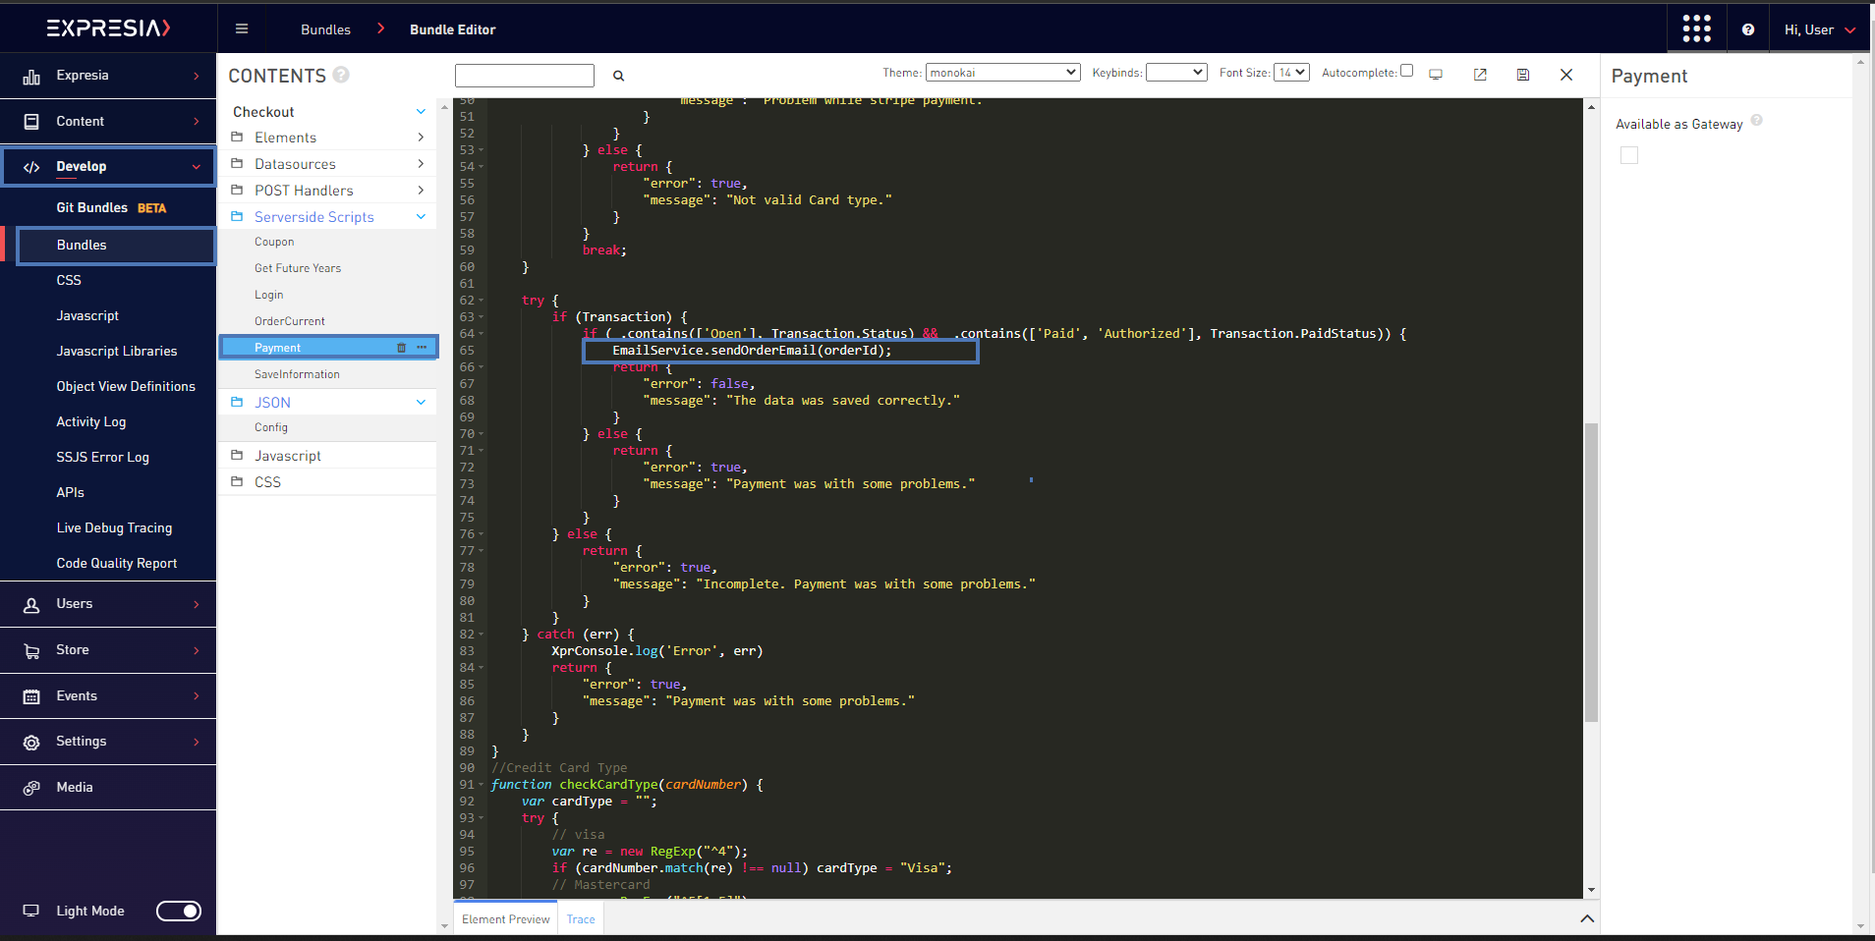The width and height of the screenshot is (1875, 941).
Task: Open the SaveInformation script
Action: [297, 374]
